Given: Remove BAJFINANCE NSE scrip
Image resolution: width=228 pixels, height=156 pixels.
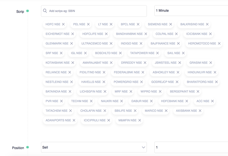Looking at the screenshot, I should pos(178,43).
